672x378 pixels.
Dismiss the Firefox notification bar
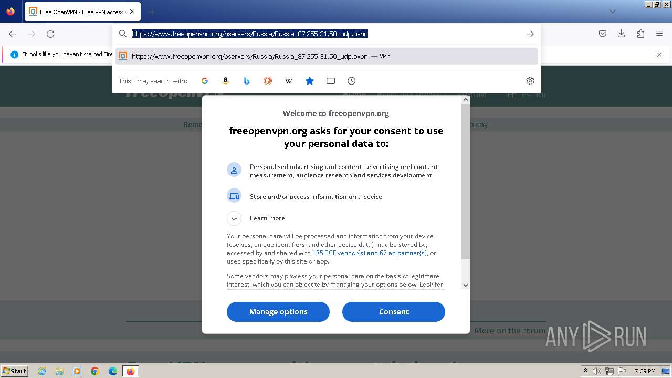(x=659, y=55)
